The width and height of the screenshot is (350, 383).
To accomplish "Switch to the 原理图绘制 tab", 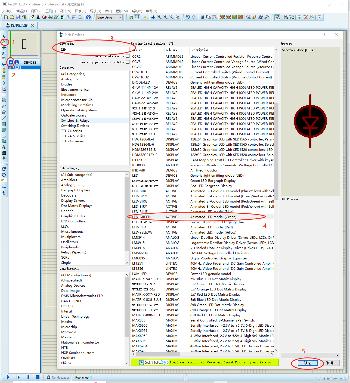I will (x=19, y=25).
